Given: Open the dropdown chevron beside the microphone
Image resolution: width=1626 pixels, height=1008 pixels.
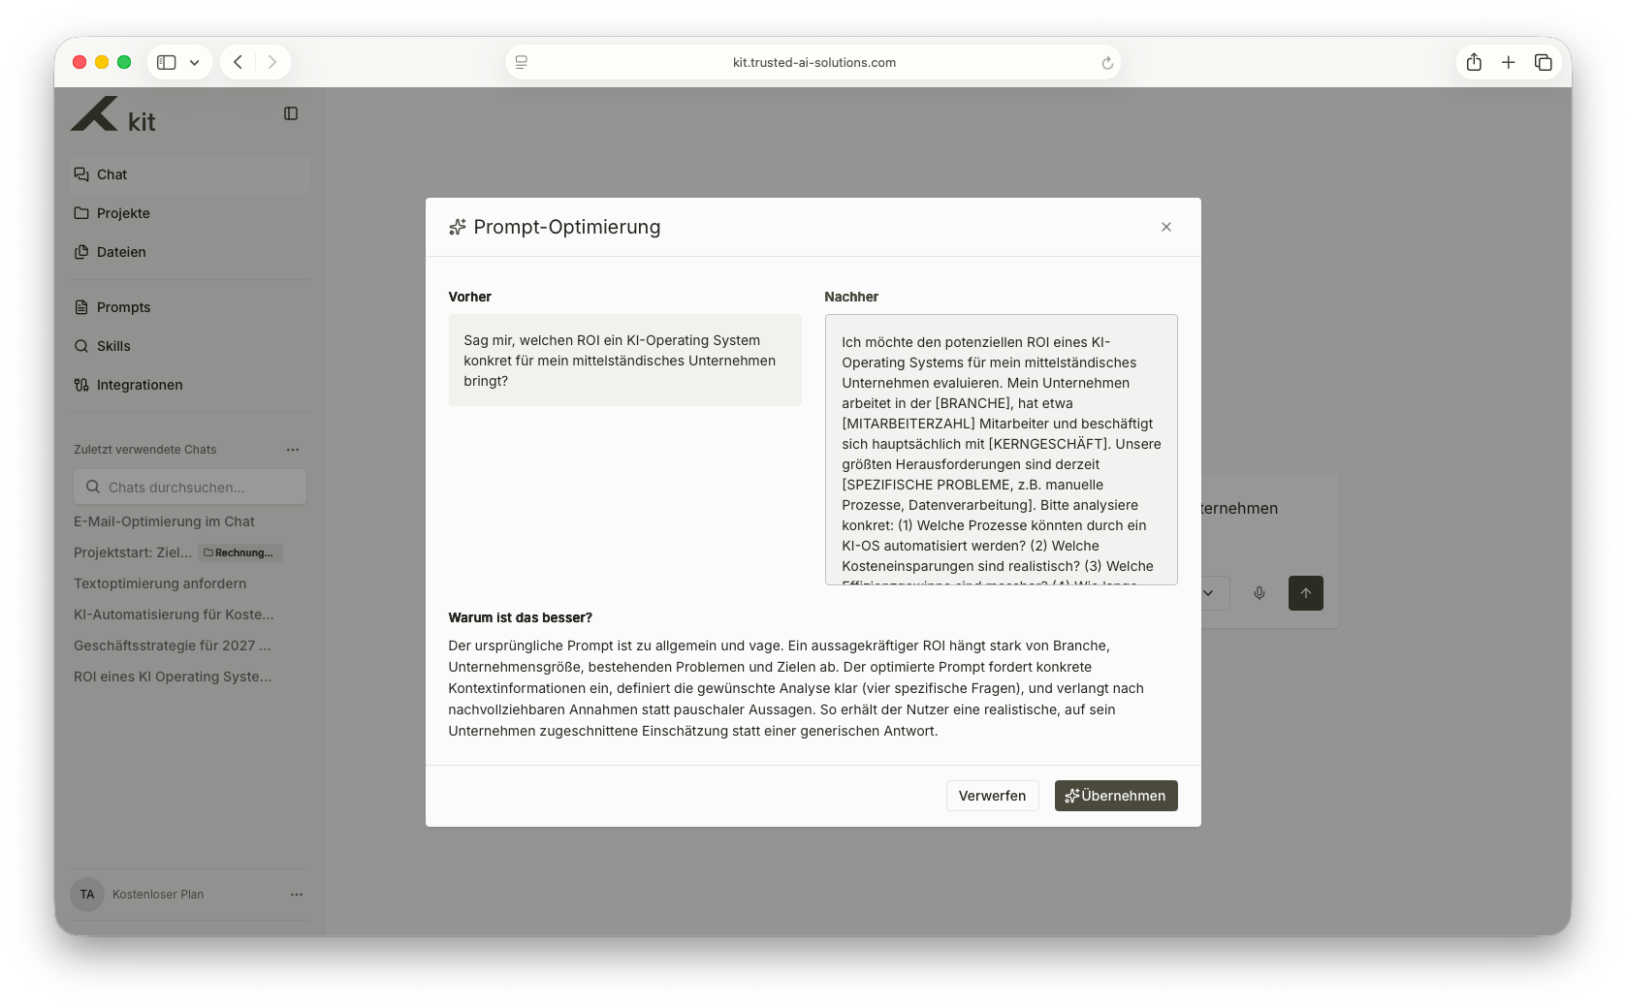Looking at the screenshot, I should tap(1208, 593).
